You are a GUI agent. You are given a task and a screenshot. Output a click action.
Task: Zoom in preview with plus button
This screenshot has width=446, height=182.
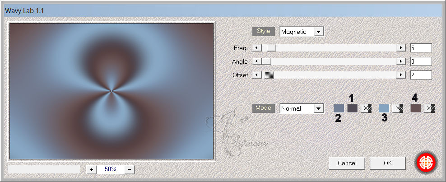(92, 169)
